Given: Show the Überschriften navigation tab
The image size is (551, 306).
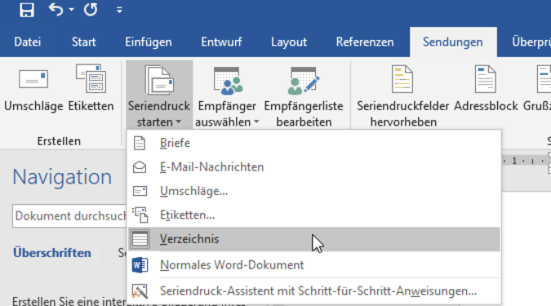Looking at the screenshot, I should coord(52,253).
